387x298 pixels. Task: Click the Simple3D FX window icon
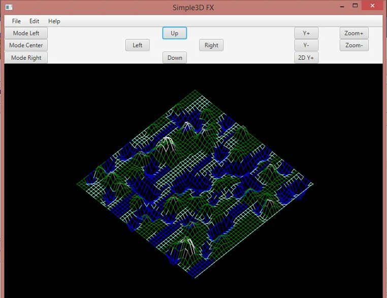[9, 7]
